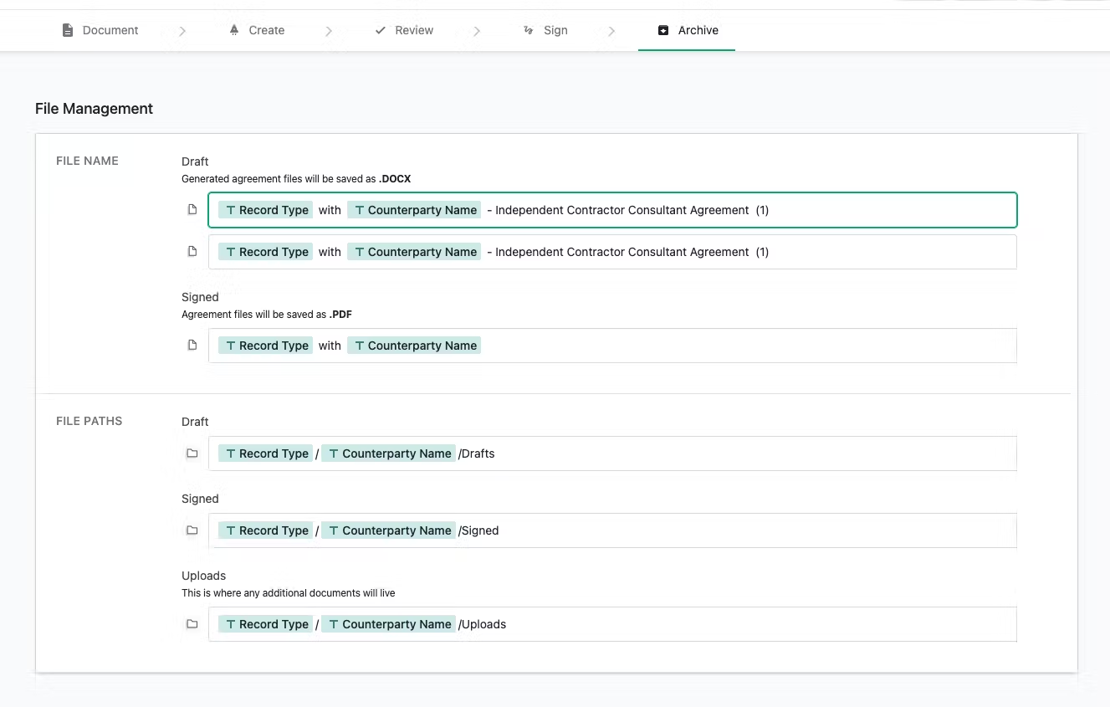
Task: Click the Record Type token in the Uploads path
Action: [x=265, y=623]
